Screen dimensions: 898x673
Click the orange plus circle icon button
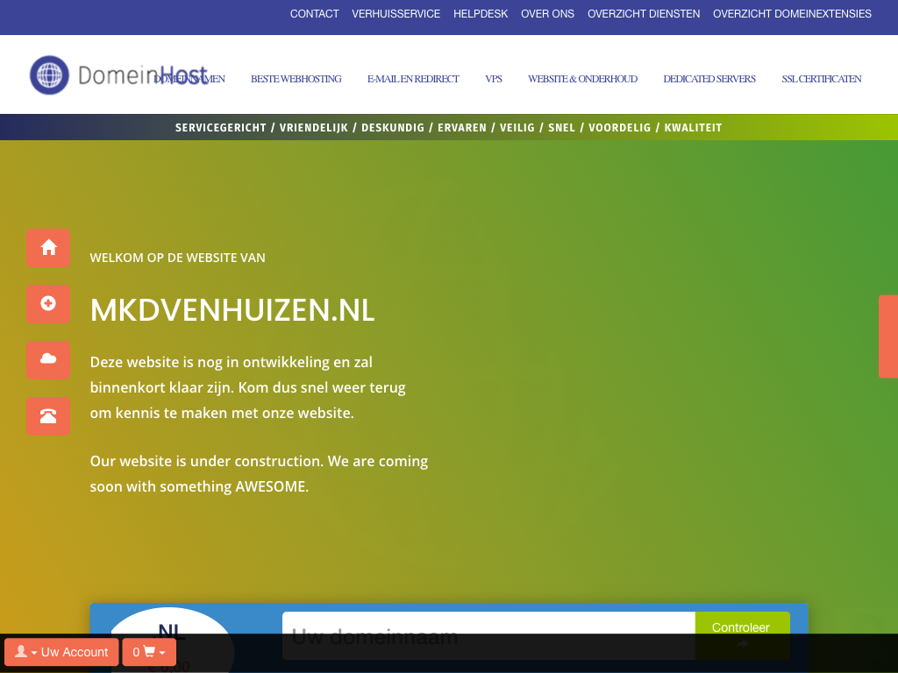(x=48, y=304)
